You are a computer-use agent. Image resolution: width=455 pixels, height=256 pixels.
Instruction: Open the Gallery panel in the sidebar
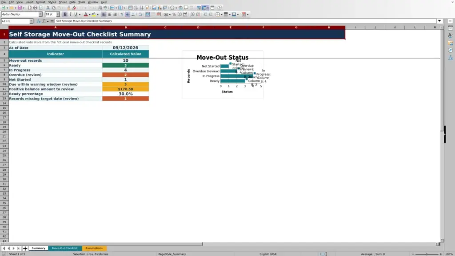click(451, 43)
